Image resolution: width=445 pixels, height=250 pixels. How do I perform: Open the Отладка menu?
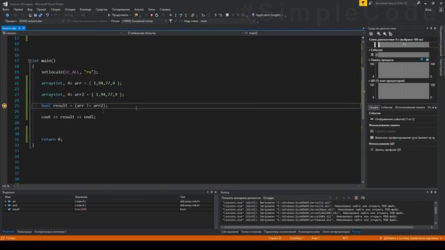click(x=70, y=9)
